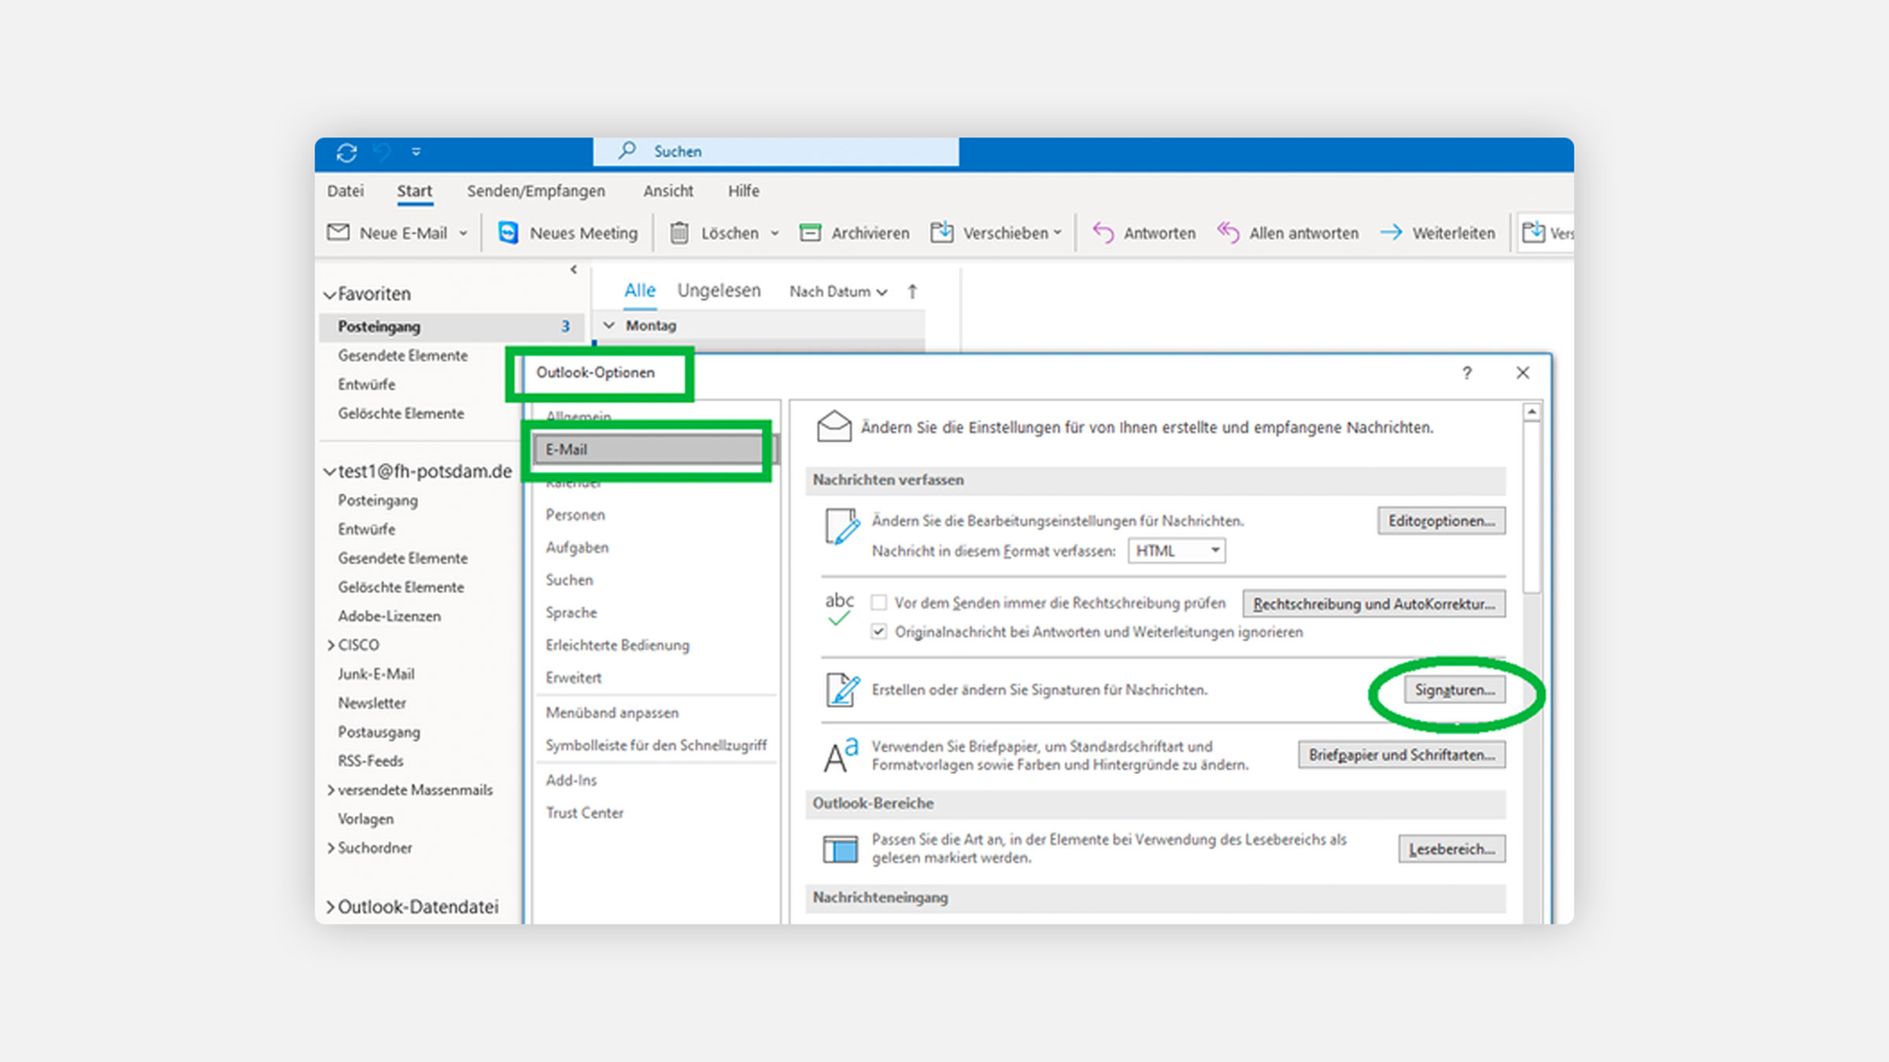Select Aufgaben in the options list
1889x1062 pixels.
point(577,548)
